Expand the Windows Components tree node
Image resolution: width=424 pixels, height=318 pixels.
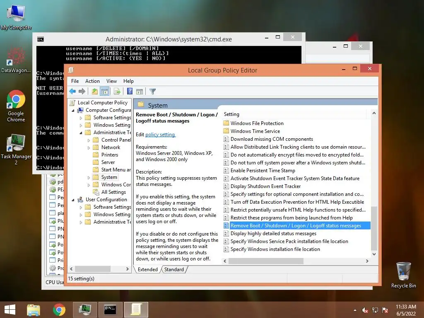(x=89, y=185)
